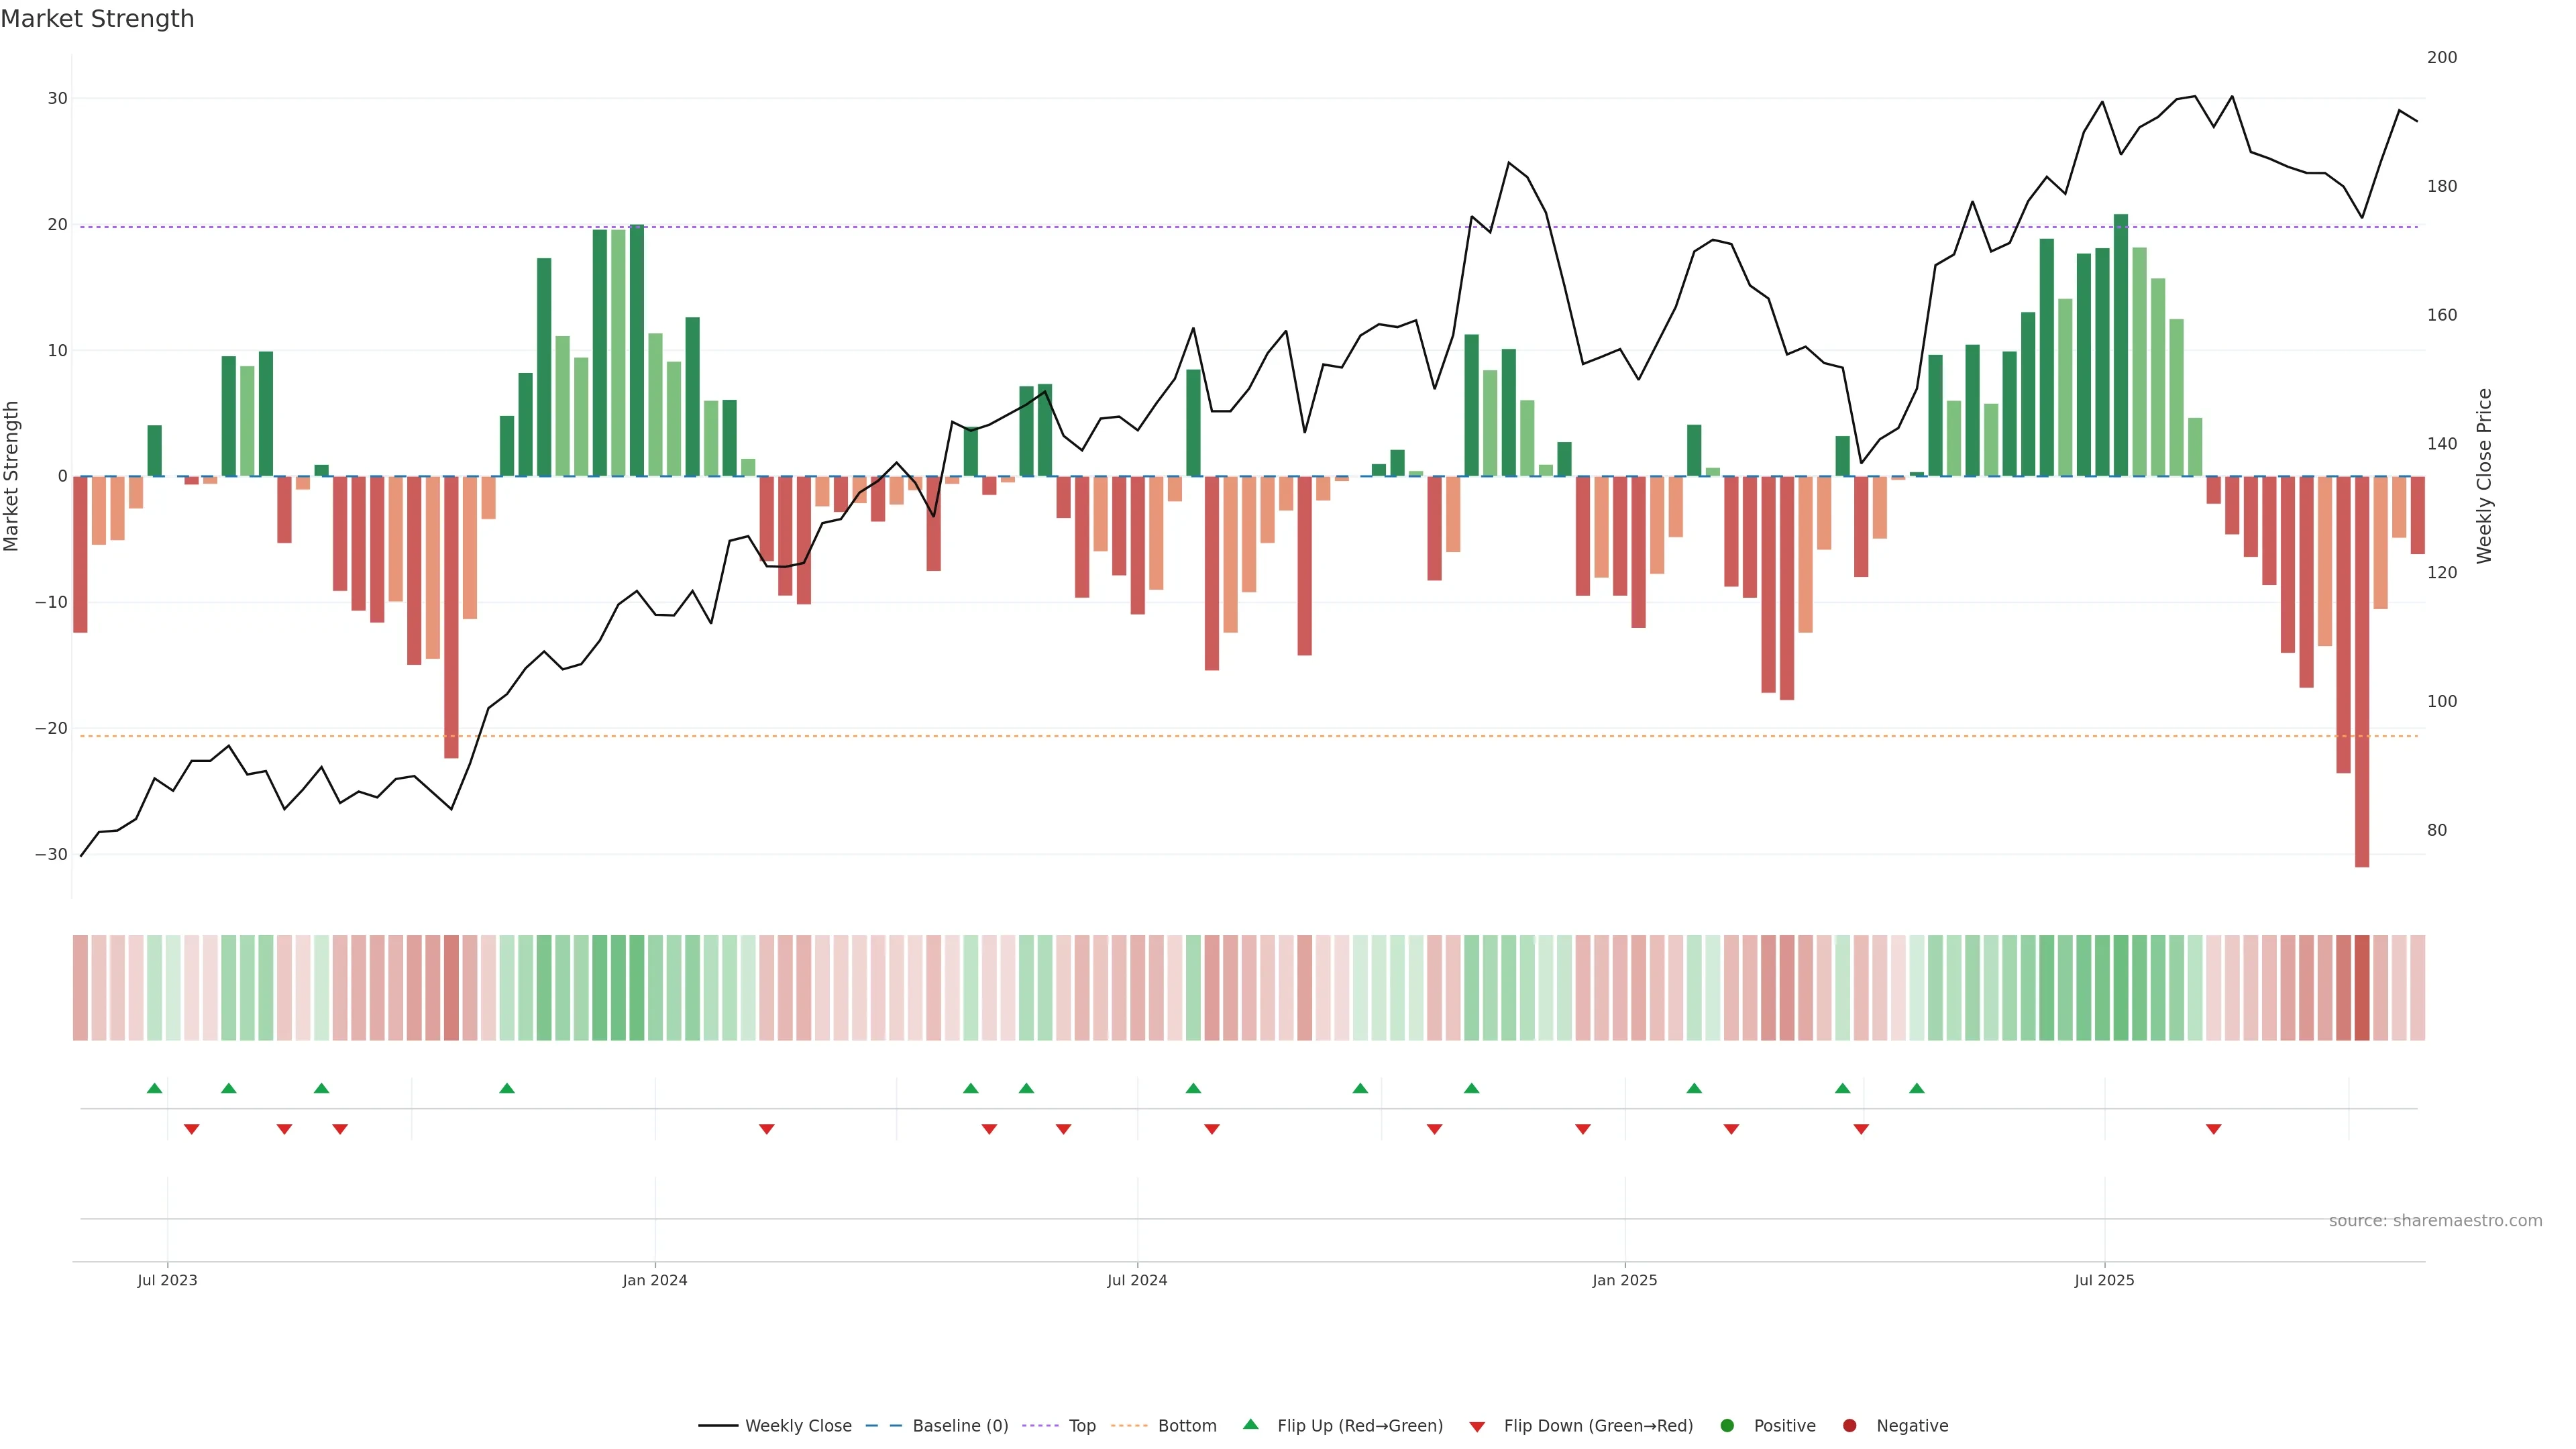Click the darkest red cell in heat strip
Image resolution: width=2576 pixels, height=1449 pixels.
[2361, 987]
